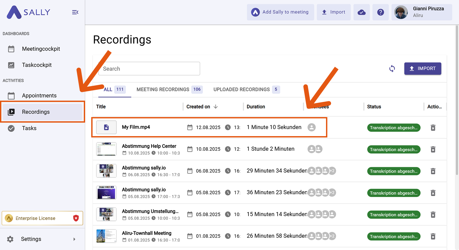Click Taskcockpit chart icon
Viewport: 459px width, 250px height.
point(11,65)
